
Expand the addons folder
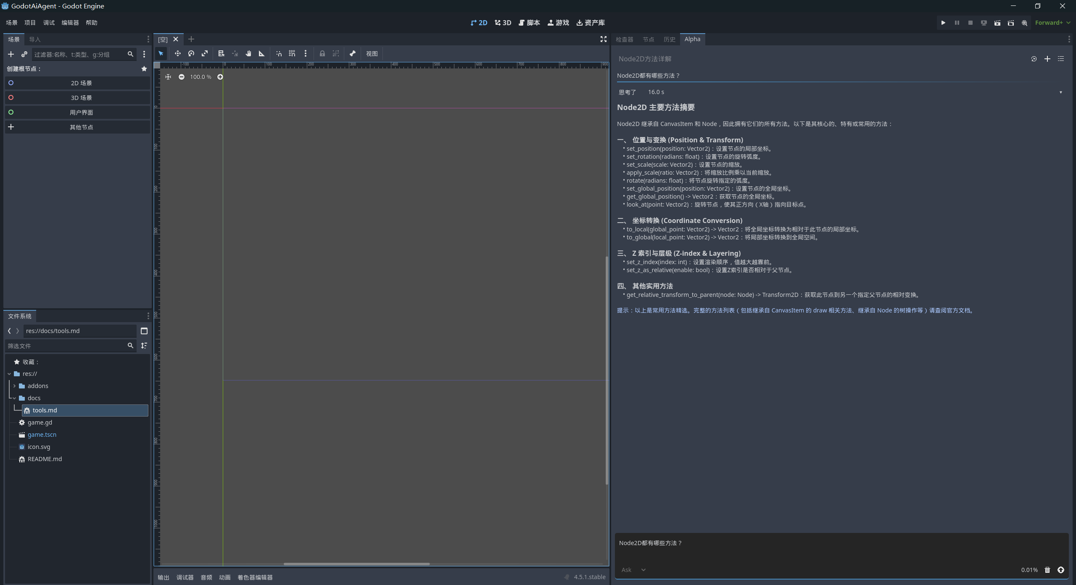coord(14,386)
